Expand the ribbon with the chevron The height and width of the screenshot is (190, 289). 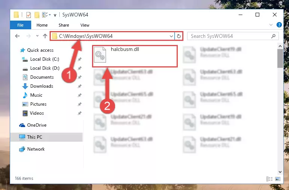point(271,25)
